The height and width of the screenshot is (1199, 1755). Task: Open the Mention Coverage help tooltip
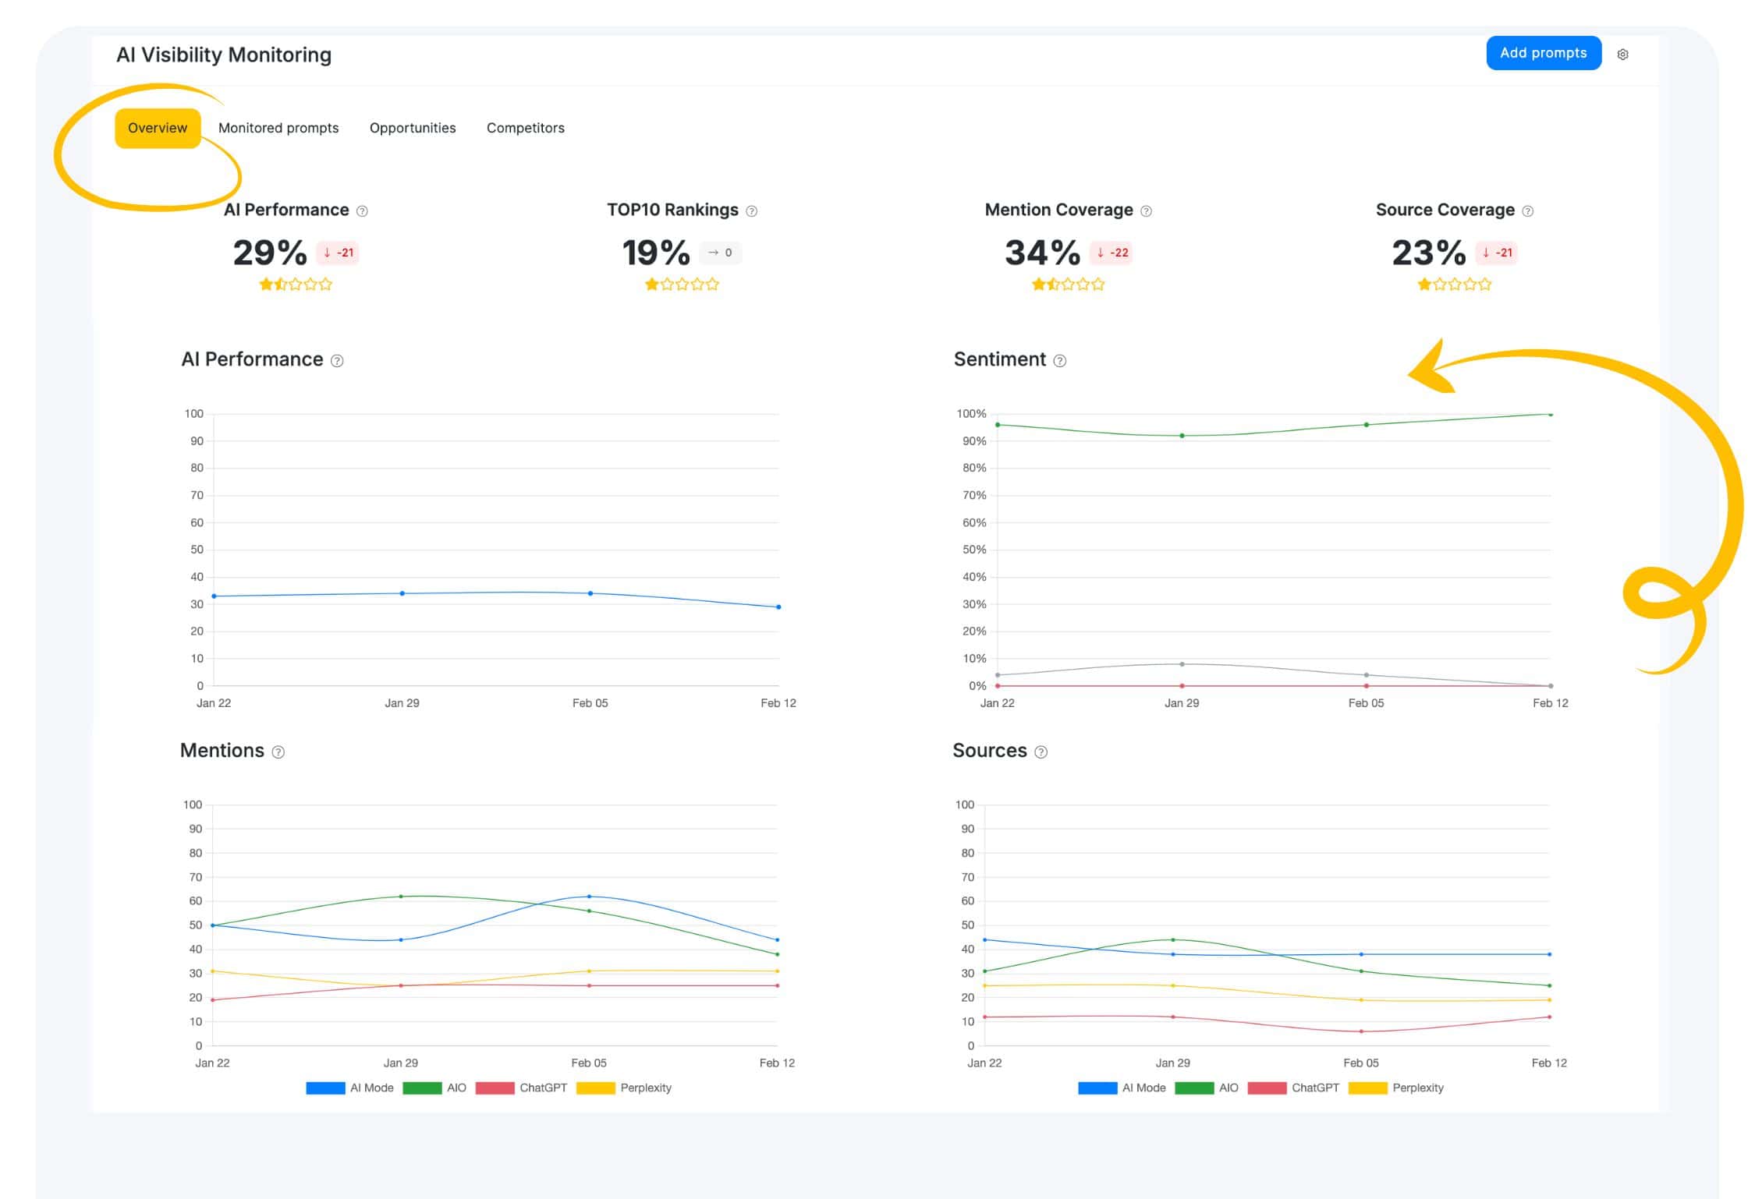tap(1146, 210)
